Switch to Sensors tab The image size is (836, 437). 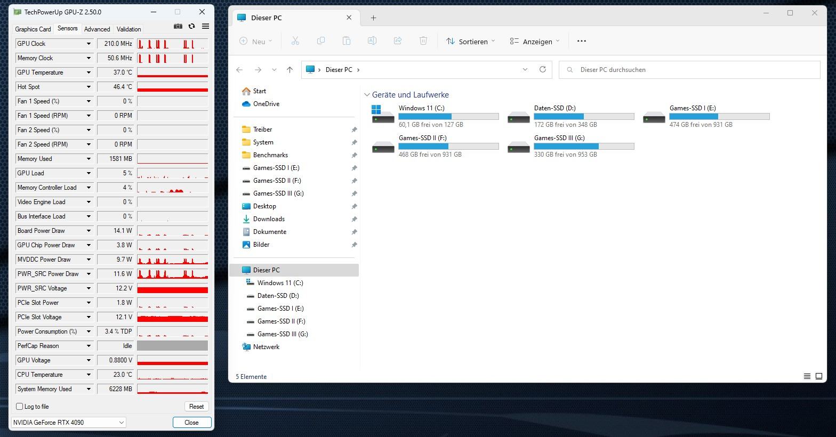pos(68,29)
